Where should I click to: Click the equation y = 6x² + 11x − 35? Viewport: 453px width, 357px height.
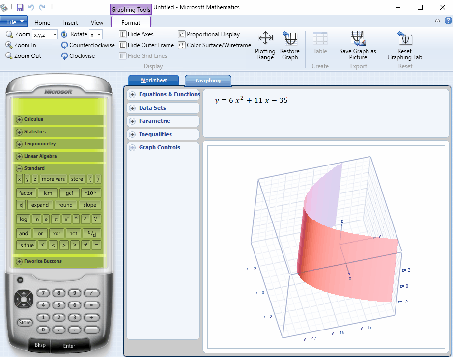[252, 100]
